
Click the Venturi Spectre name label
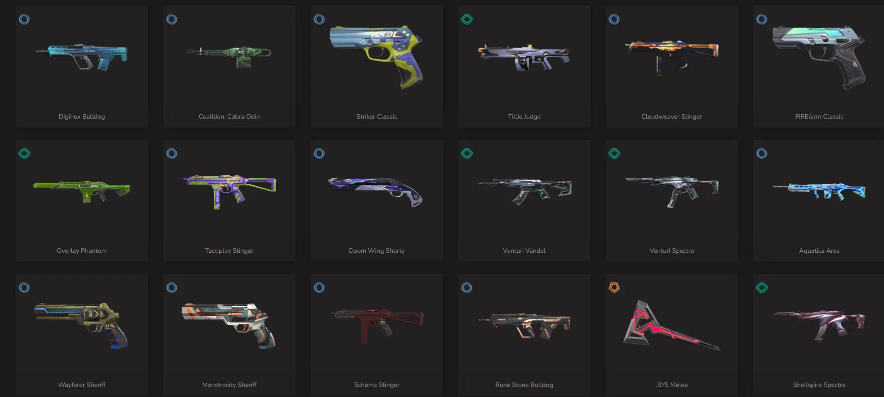point(672,251)
